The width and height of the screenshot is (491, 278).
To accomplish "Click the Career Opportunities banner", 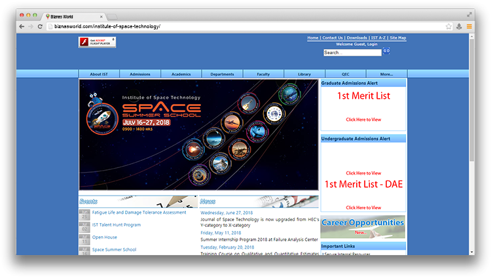I will pos(363,226).
